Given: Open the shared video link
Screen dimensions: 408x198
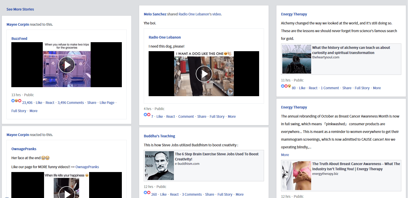Looking at the screenshot, I should pyautogui.click(x=217, y=14).
